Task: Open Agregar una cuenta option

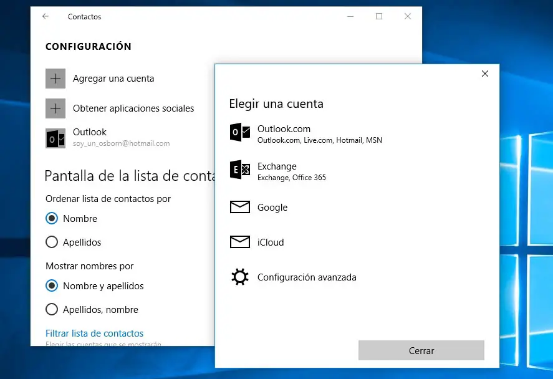Action: click(113, 79)
